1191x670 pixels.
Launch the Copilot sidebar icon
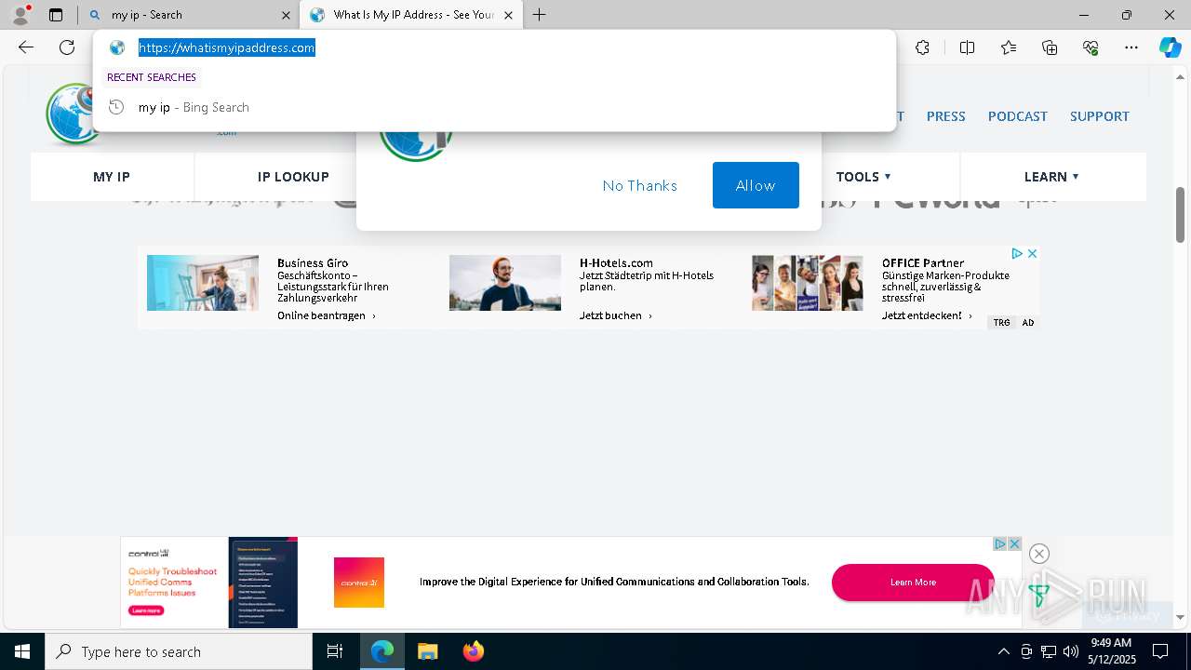pos(1170,47)
